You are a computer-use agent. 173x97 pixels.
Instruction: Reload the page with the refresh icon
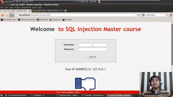(x=139, y=15)
